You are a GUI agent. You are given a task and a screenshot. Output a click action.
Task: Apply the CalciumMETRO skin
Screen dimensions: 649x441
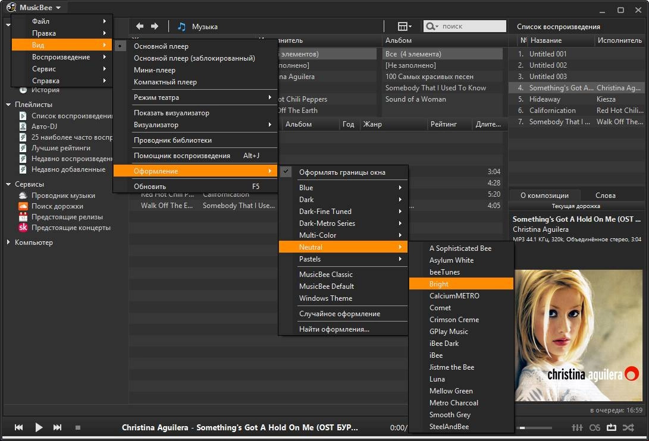(461, 296)
